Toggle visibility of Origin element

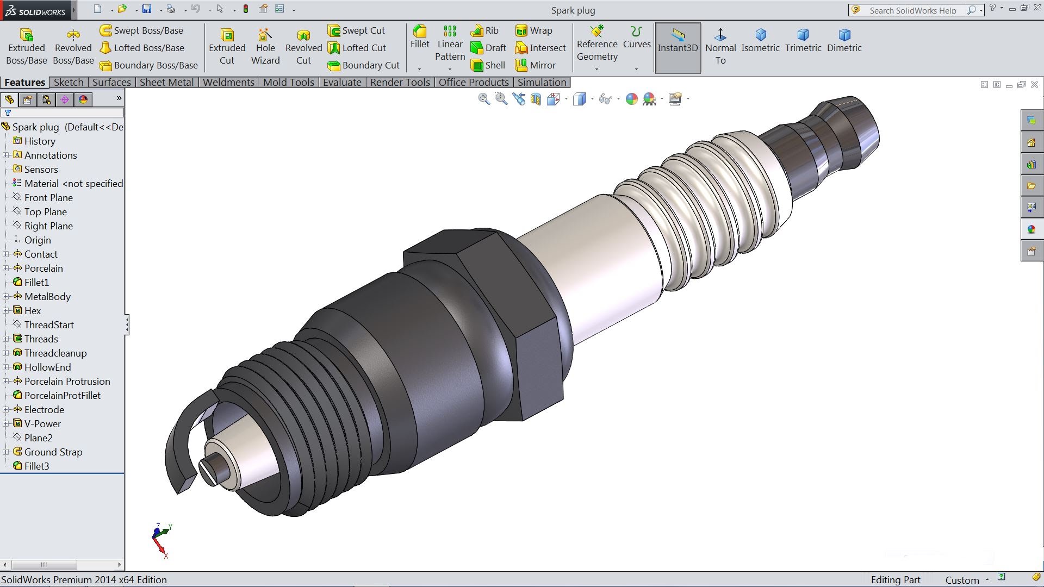(x=38, y=239)
